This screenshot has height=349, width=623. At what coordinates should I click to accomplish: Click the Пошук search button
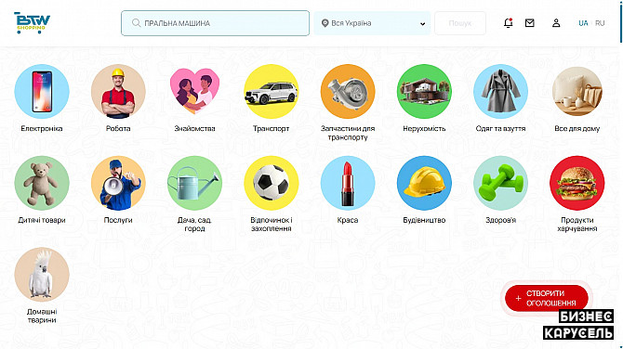pyautogui.click(x=460, y=23)
